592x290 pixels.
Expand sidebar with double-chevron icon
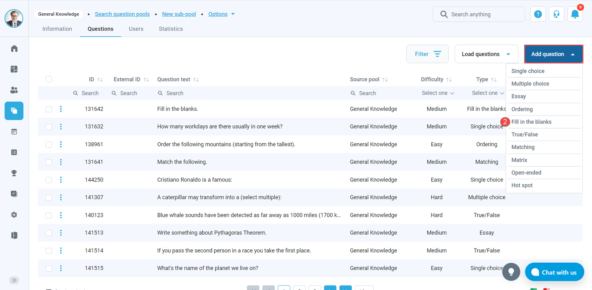pos(14,280)
